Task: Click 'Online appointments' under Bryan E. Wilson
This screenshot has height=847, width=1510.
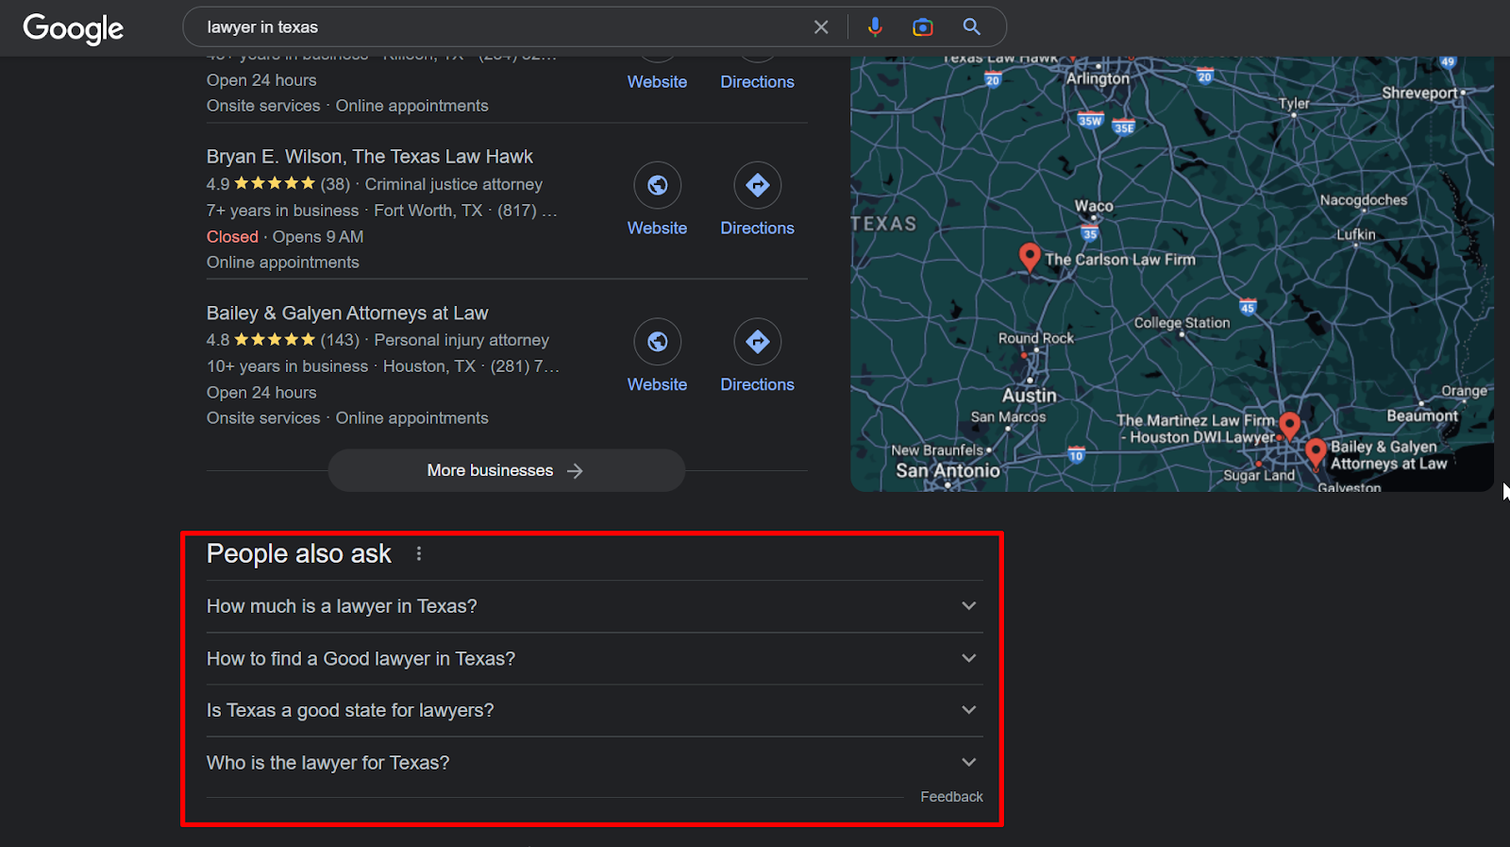Action: (x=283, y=263)
